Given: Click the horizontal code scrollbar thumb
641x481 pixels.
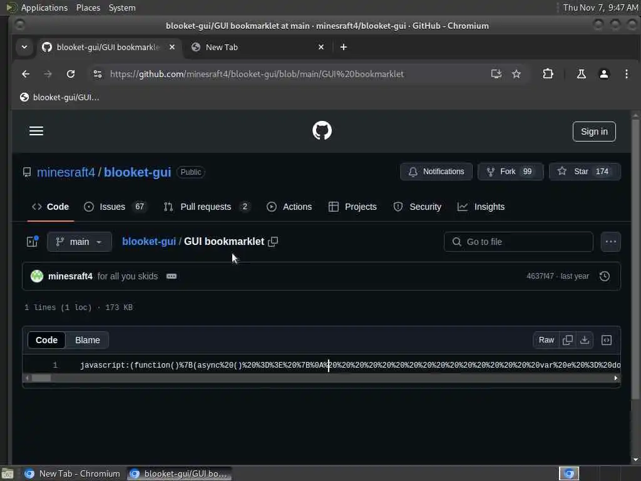Looking at the screenshot, I should pyautogui.click(x=41, y=378).
